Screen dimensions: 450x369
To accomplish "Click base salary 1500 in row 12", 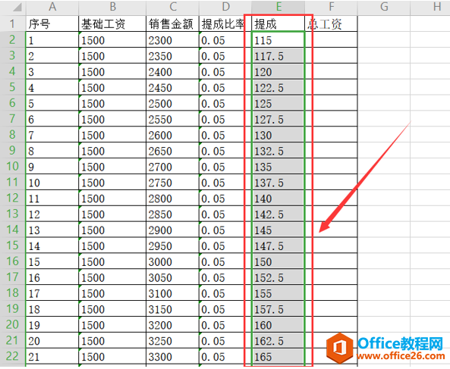I will (x=112, y=198).
